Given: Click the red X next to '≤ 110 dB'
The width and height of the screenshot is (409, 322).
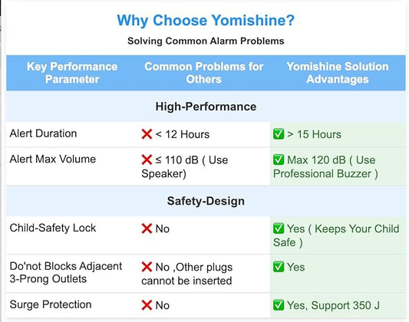Looking at the screenshot, I should (x=147, y=159).
